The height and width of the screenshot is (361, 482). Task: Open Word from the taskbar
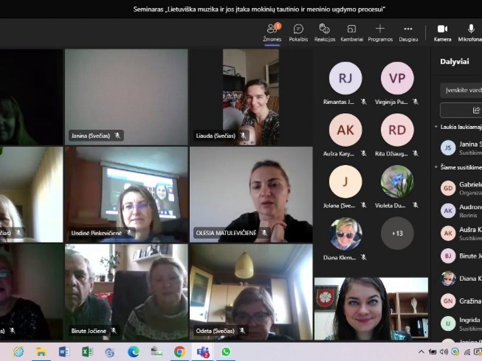pos(64,352)
